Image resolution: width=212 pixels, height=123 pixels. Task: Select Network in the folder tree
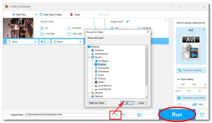[x=99, y=96]
